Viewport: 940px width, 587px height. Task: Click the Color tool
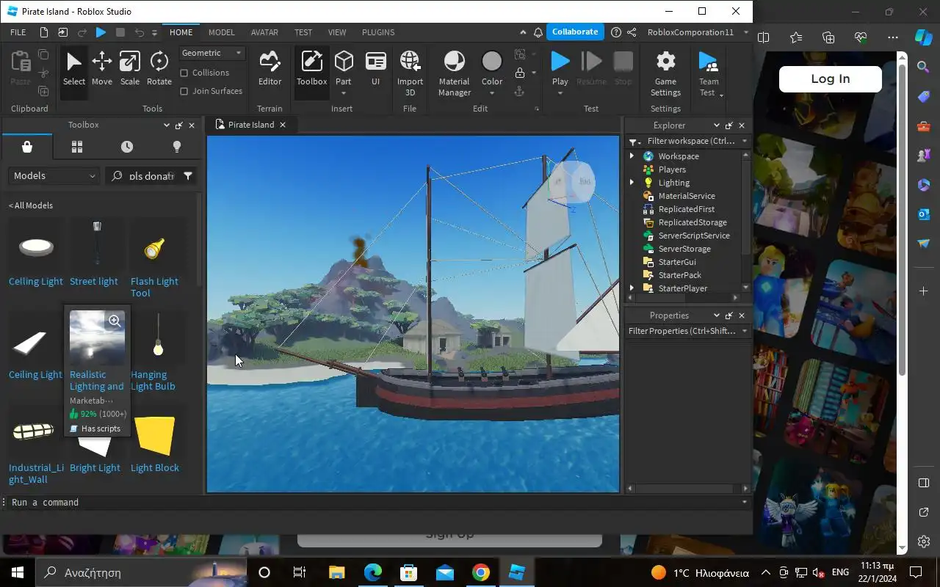point(491,68)
